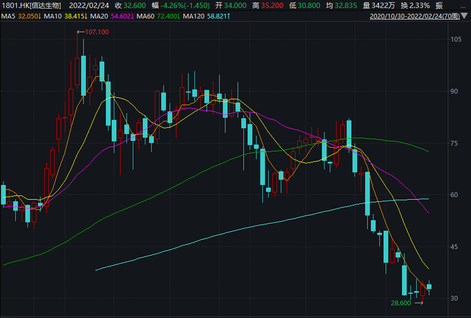
Task: Select the last candlestick on the chart
Action: (429, 287)
